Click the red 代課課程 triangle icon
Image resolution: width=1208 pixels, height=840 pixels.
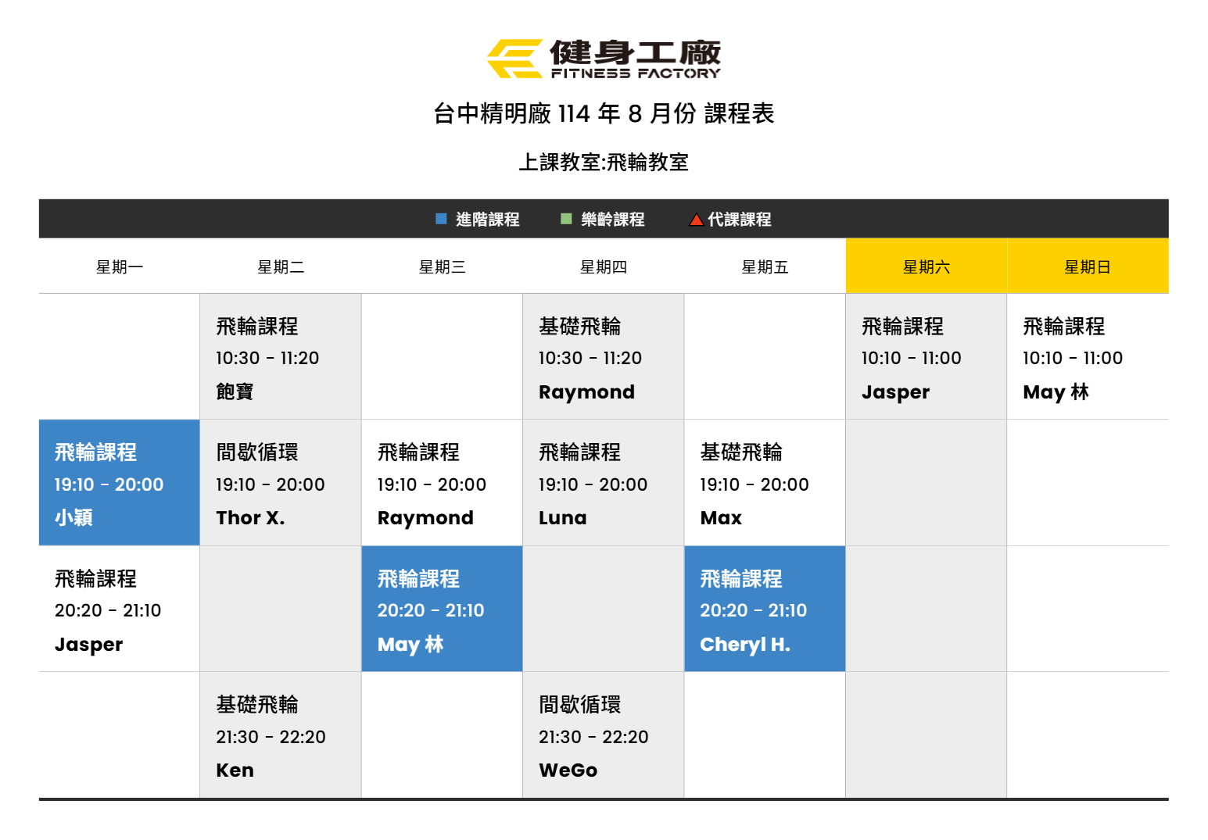tap(695, 220)
